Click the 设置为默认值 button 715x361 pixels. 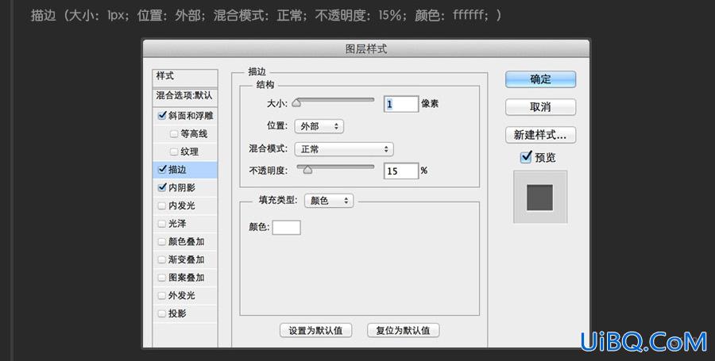coord(315,331)
